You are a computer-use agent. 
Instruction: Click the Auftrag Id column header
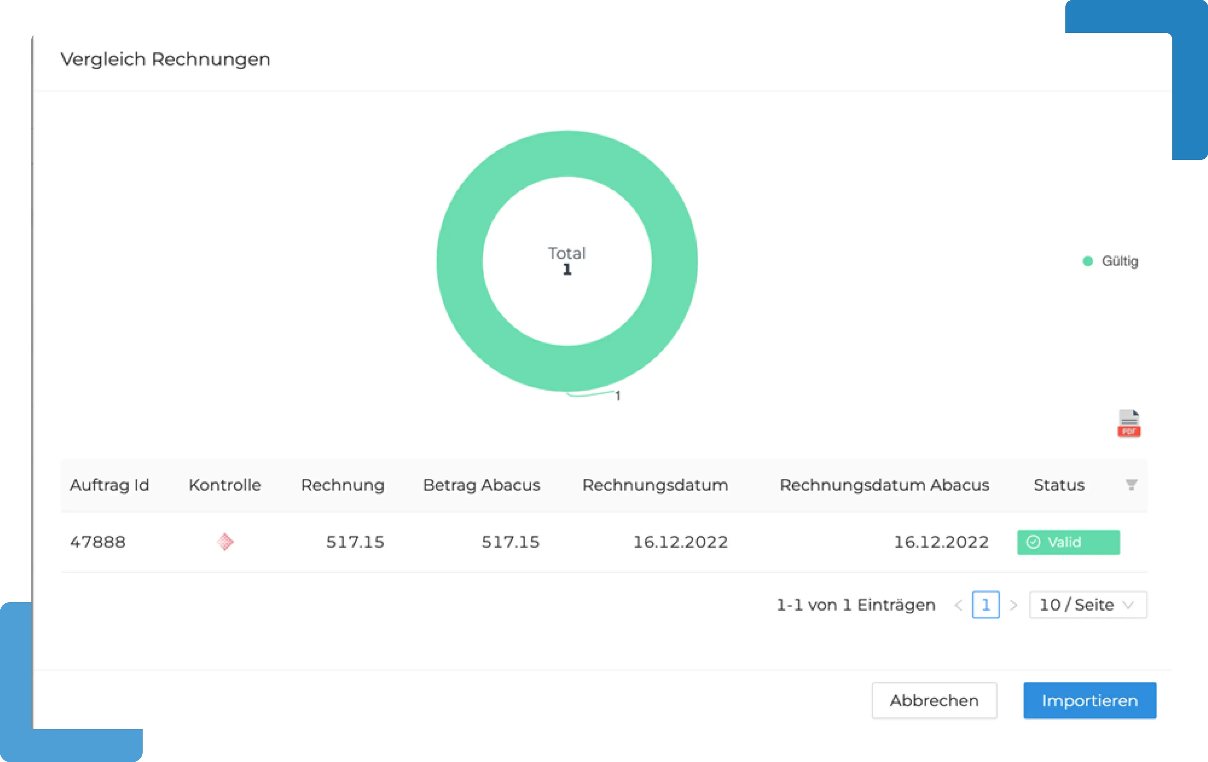(x=109, y=485)
